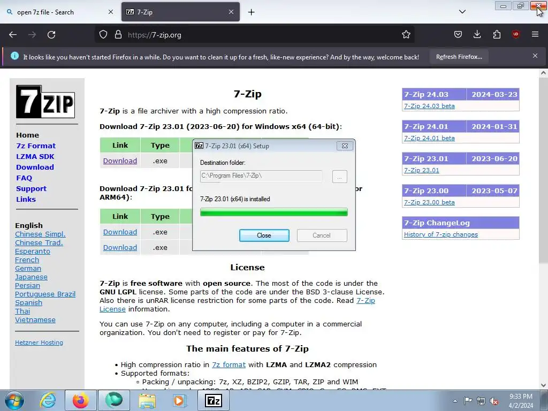The width and height of the screenshot is (548, 411).
Task: Dismiss the Refresh Firefox notification bar
Action: tap(535, 56)
